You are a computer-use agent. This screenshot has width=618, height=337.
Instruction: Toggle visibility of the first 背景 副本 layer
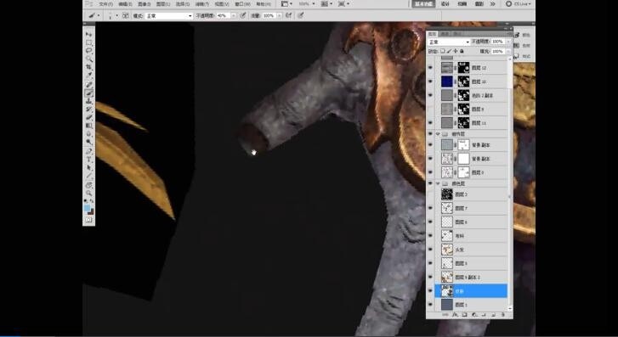(430, 145)
